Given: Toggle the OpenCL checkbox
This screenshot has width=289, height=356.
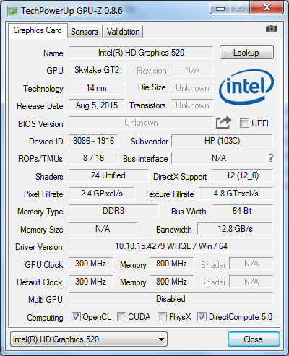Looking at the screenshot, I should tap(76, 317).
